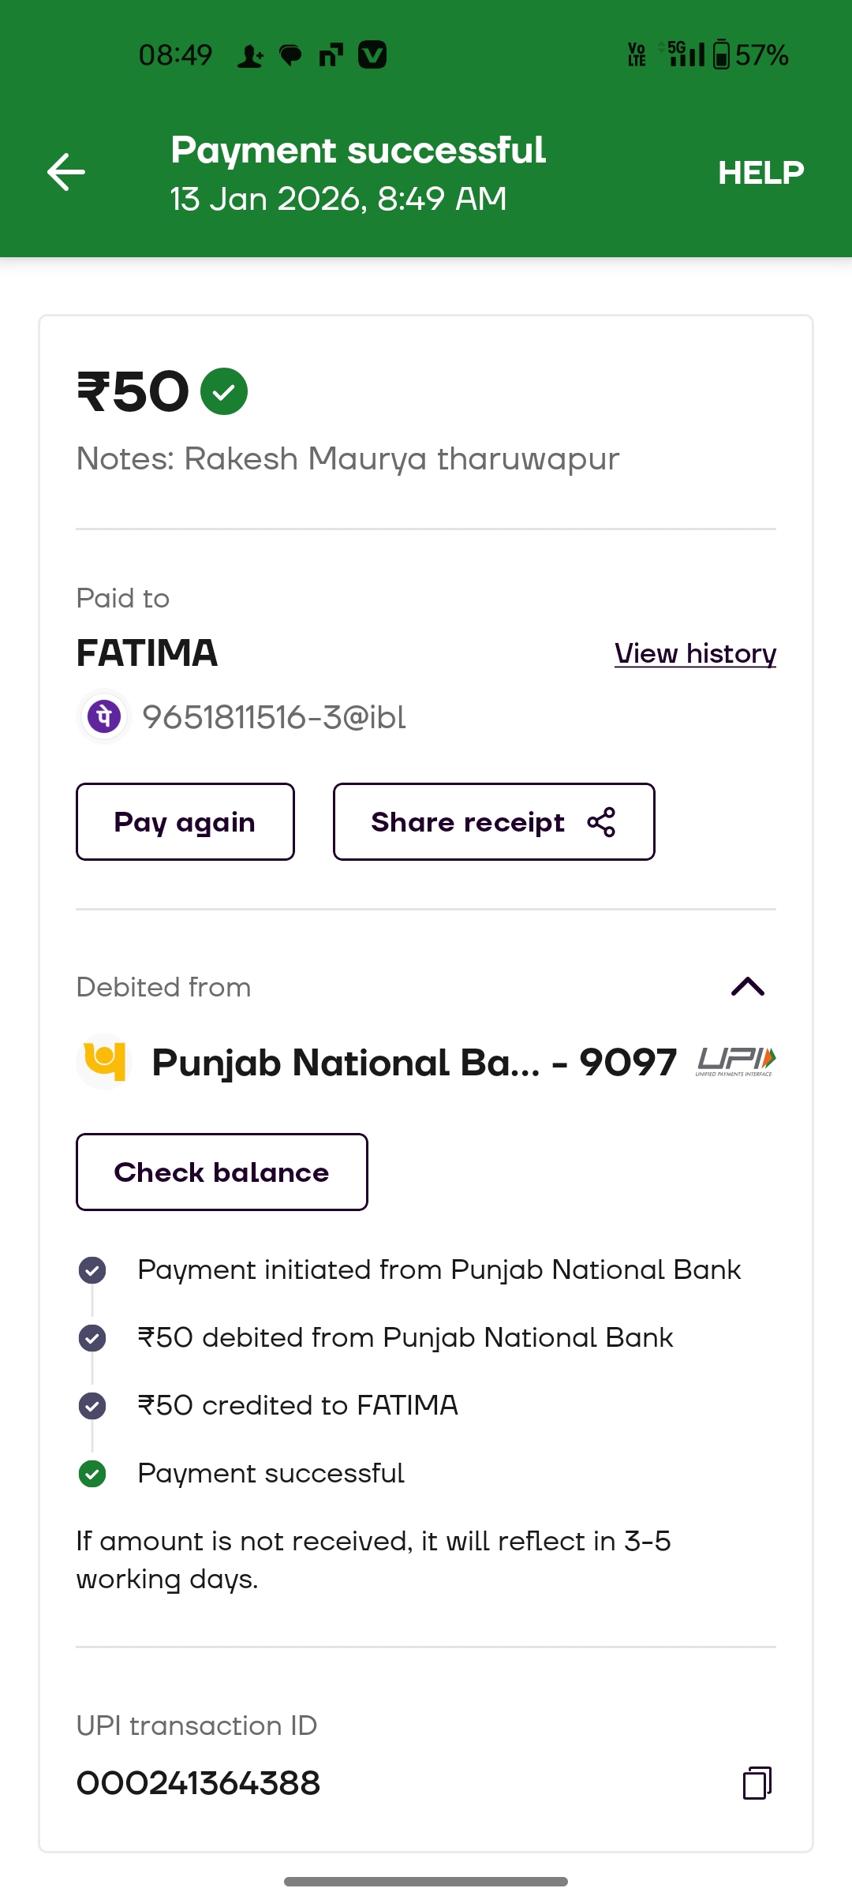Tap green 'Payment successful' step check

click(92, 1473)
